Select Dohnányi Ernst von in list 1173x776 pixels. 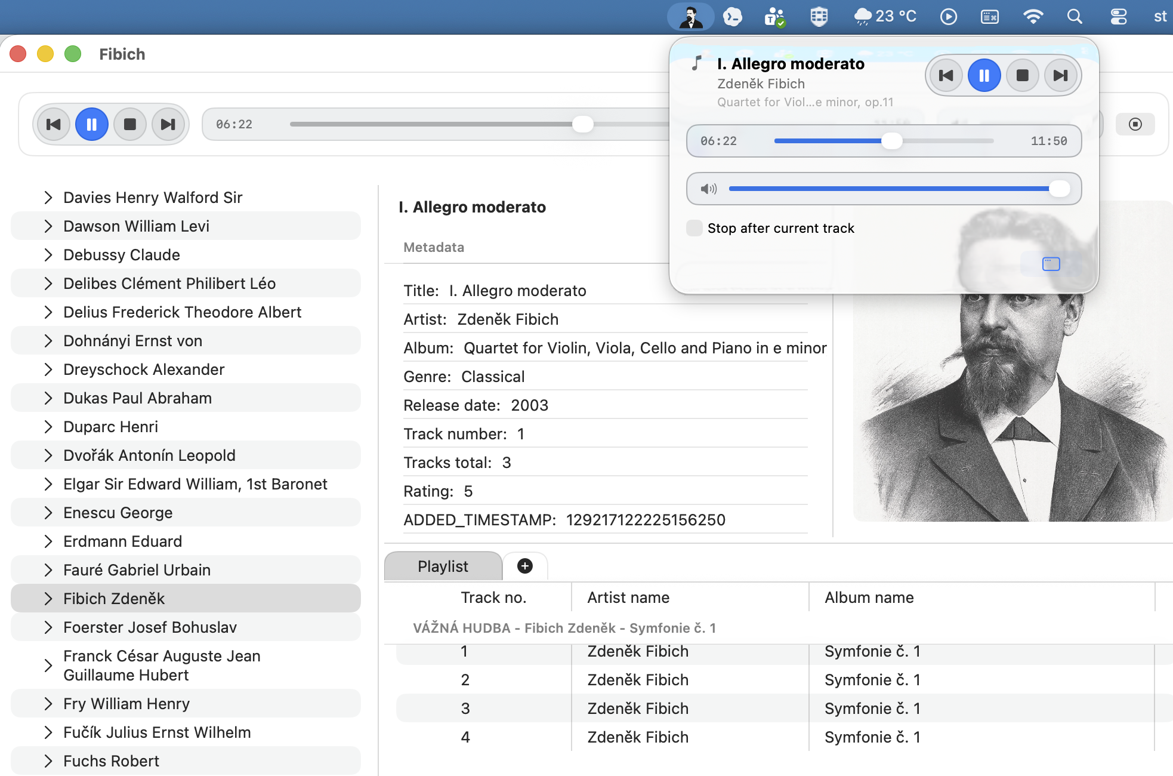[186, 341]
